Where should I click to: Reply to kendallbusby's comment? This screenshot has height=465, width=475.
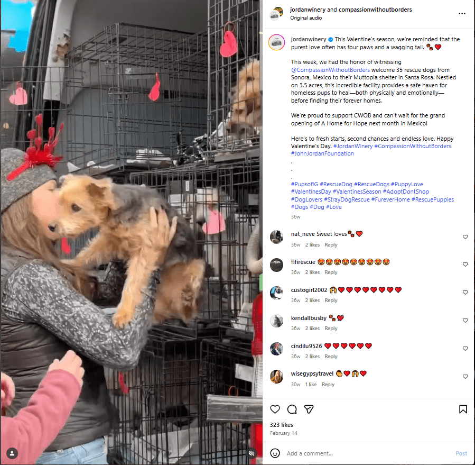coord(331,328)
